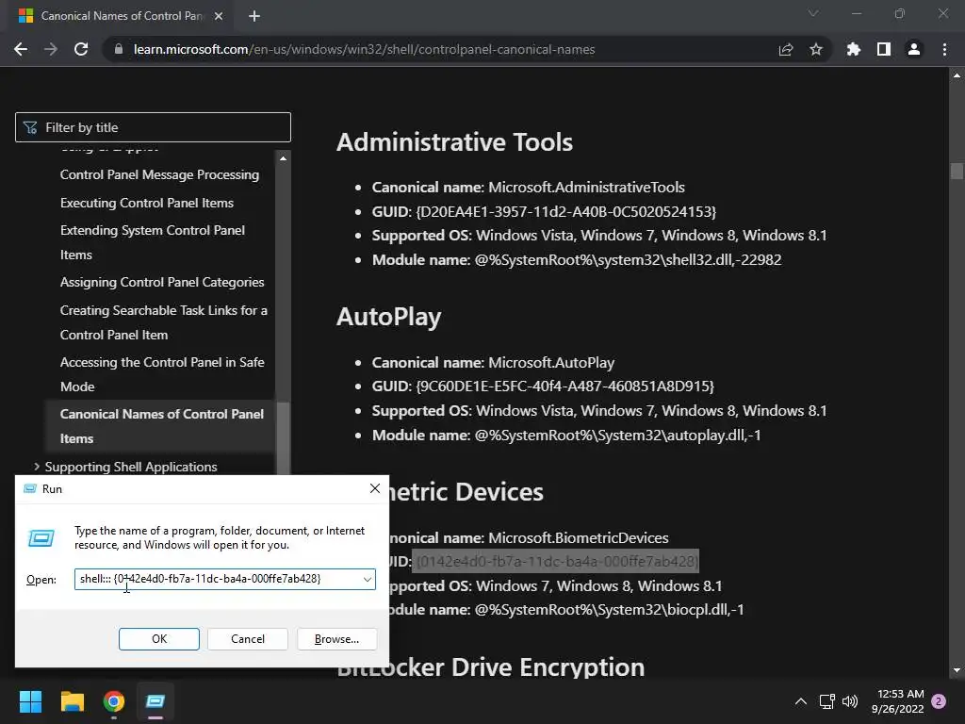This screenshot has height=724, width=965.
Task: Bookmark this page with star icon
Action: pyautogui.click(x=816, y=49)
